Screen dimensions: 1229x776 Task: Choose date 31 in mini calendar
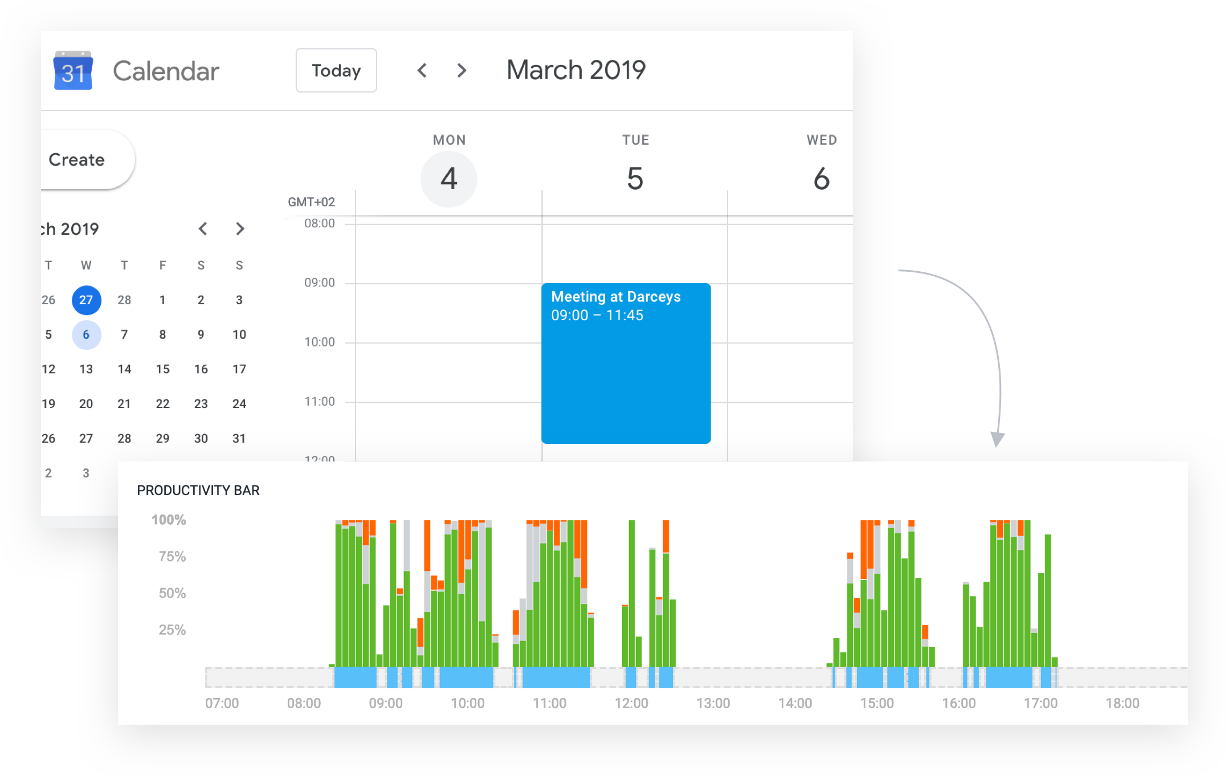(239, 439)
